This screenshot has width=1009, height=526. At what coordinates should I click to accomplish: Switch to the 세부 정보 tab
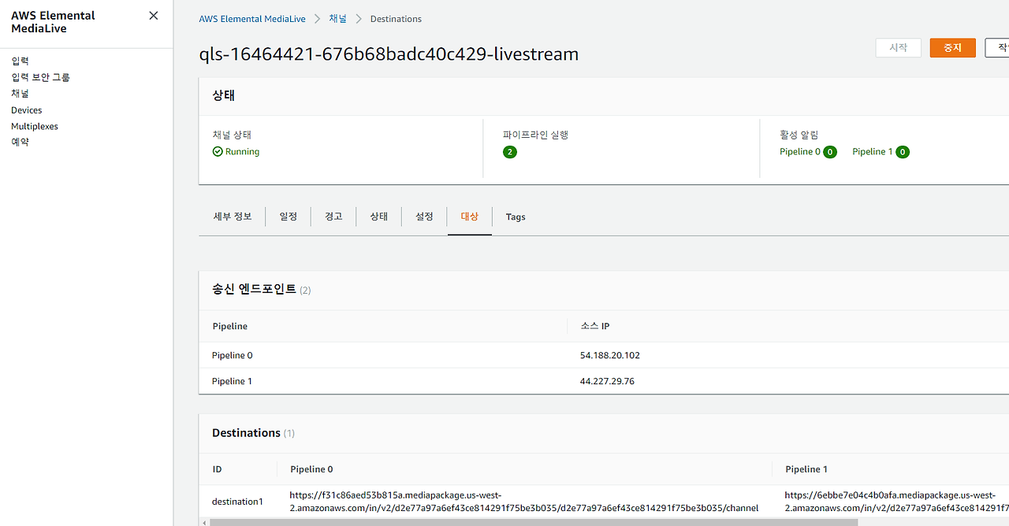(x=233, y=217)
